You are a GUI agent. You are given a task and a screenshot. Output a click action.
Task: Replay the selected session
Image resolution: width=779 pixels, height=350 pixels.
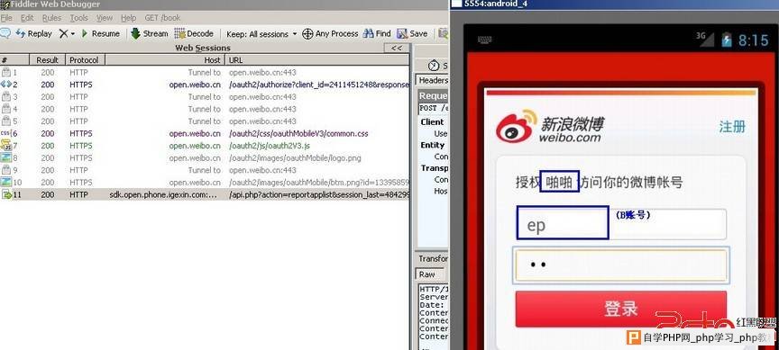tap(33, 33)
